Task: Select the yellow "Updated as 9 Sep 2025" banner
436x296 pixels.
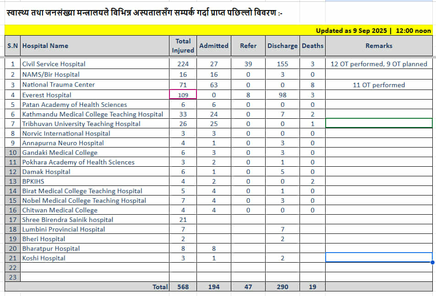Action: point(373,31)
